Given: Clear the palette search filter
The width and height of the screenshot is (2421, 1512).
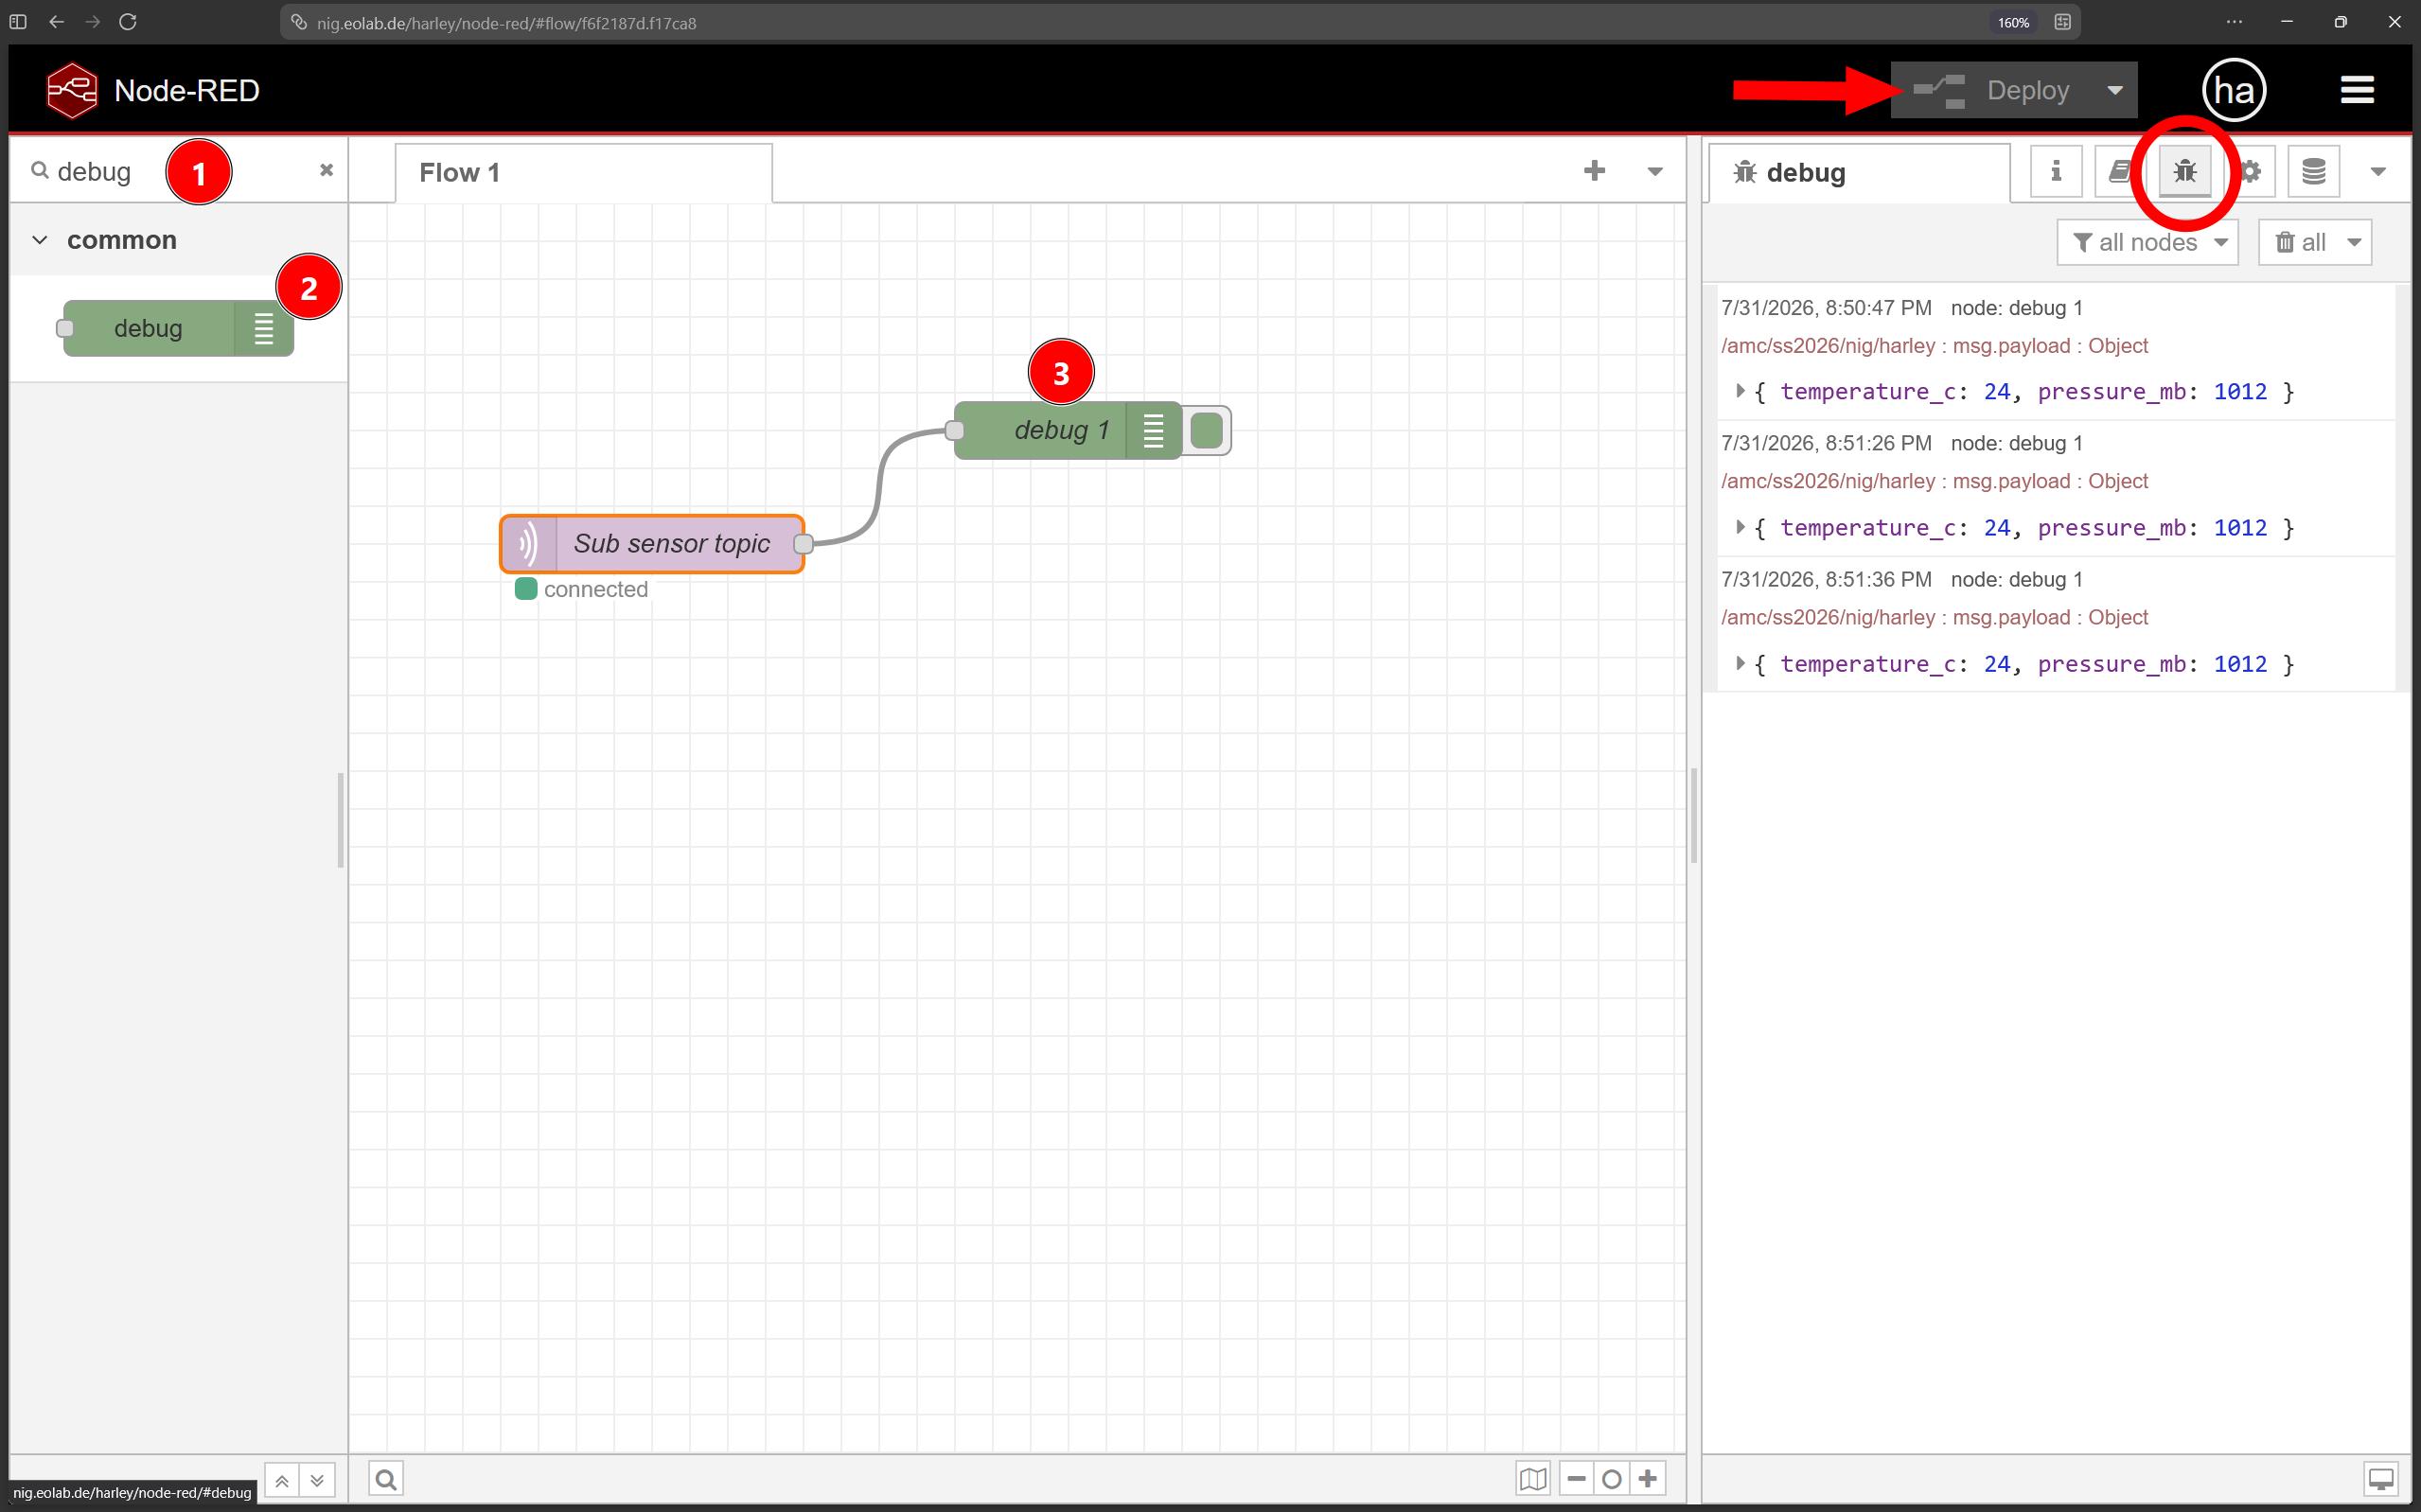Looking at the screenshot, I should [x=326, y=170].
